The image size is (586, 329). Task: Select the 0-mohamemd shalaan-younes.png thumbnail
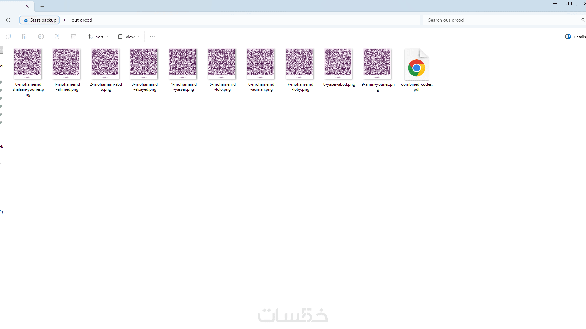[x=27, y=64]
